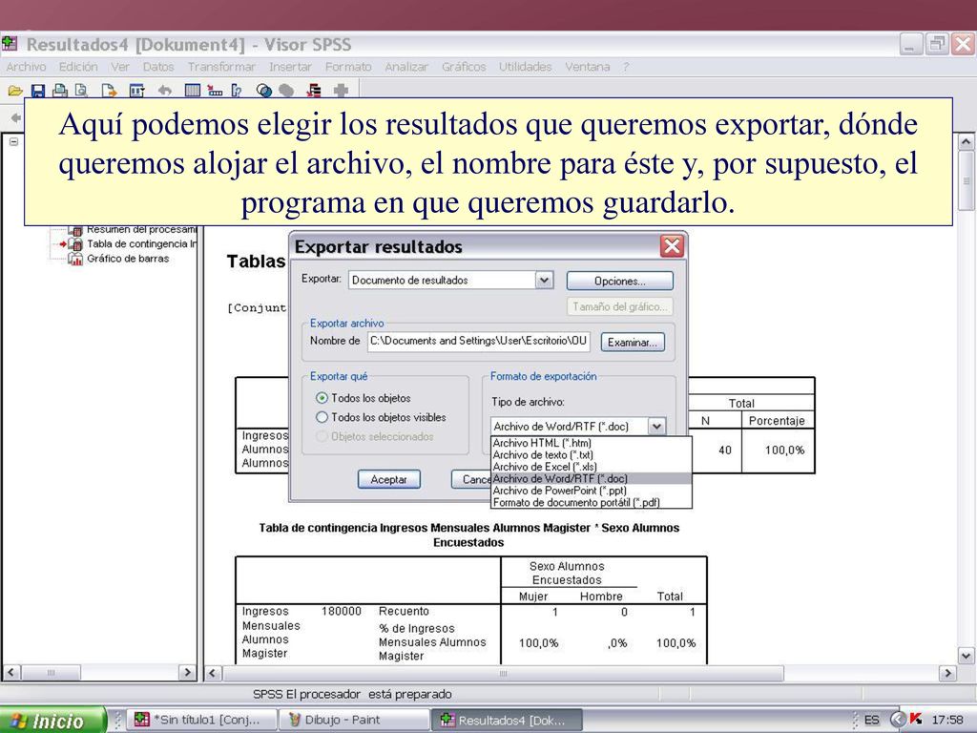Select Gráfico de barras chart icon in outline

point(74,259)
